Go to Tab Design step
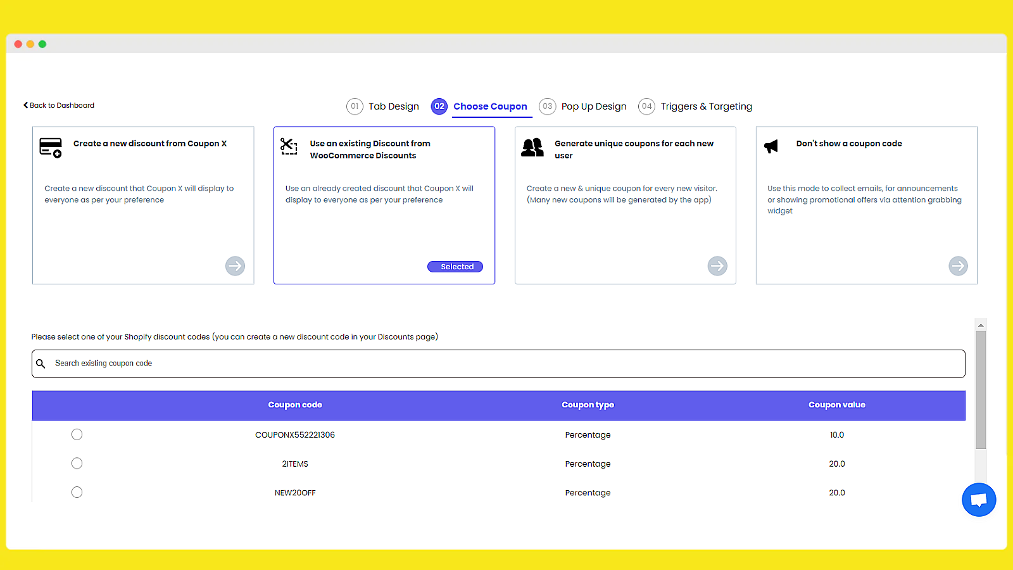This screenshot has width=1013, height=570. [x=383, y=106]
